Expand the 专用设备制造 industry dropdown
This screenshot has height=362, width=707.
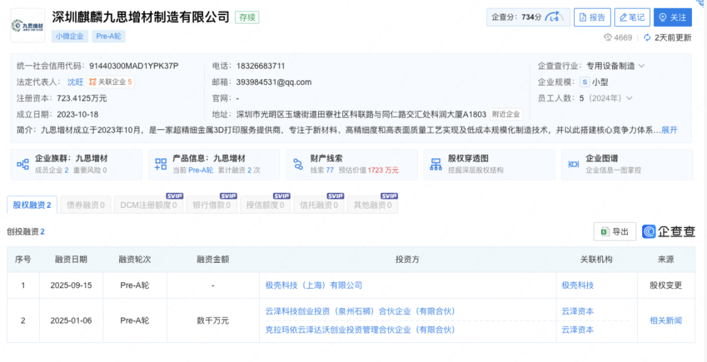(x=642, y=66)
